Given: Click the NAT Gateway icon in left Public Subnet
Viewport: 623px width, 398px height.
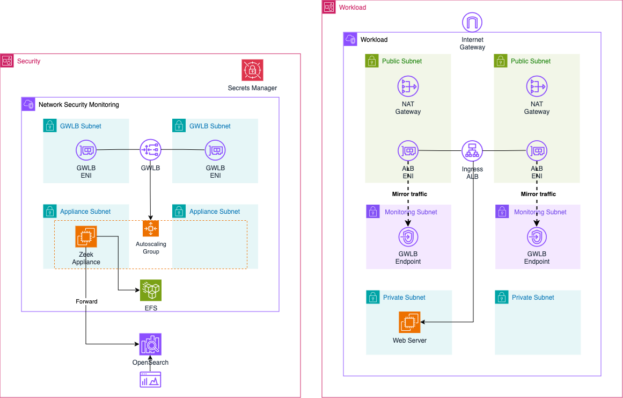Looking at the screenshot, I should coord(408,86).
